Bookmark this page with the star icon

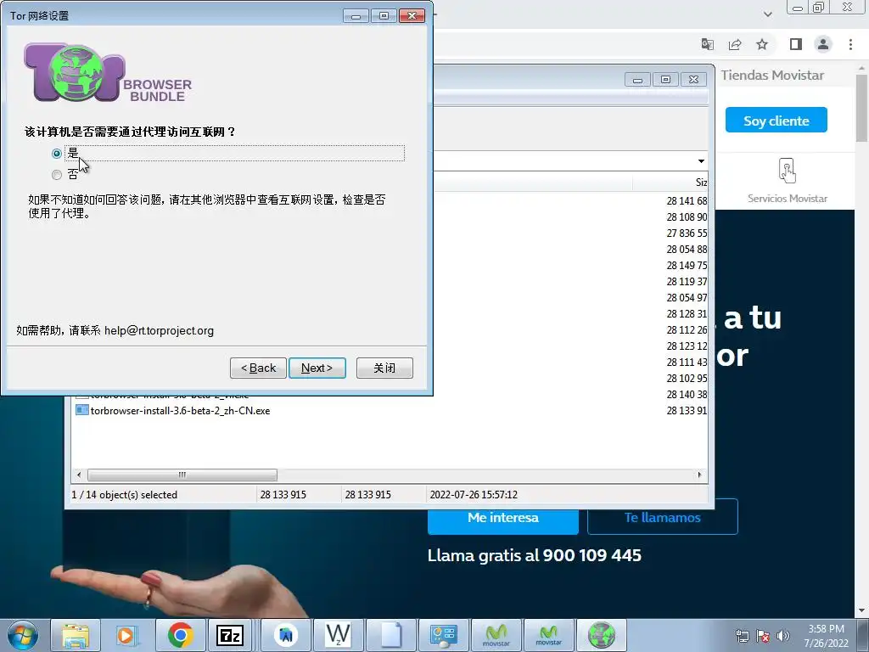point(762,44)
